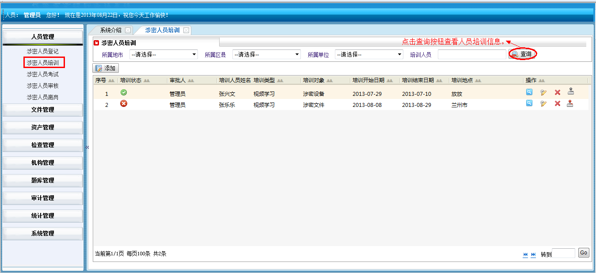Open 涉密人员培训 in the sidebar

(42, 63)
